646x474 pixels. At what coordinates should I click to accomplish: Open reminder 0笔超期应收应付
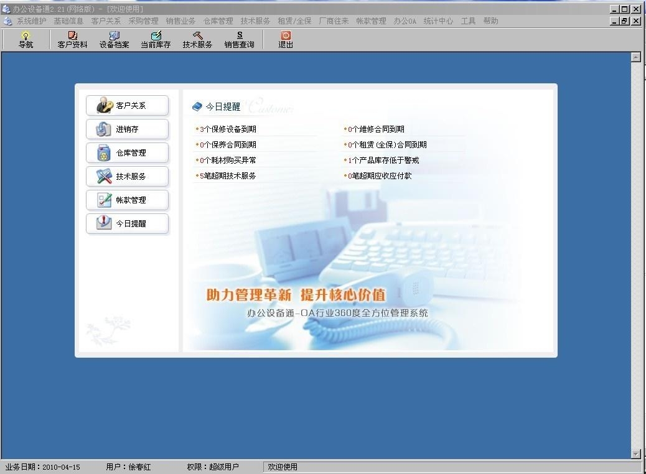coord(380,176)
